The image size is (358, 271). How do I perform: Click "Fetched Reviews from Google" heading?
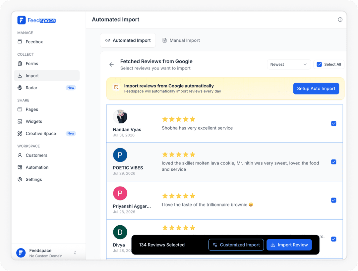(x=156, y=61)
